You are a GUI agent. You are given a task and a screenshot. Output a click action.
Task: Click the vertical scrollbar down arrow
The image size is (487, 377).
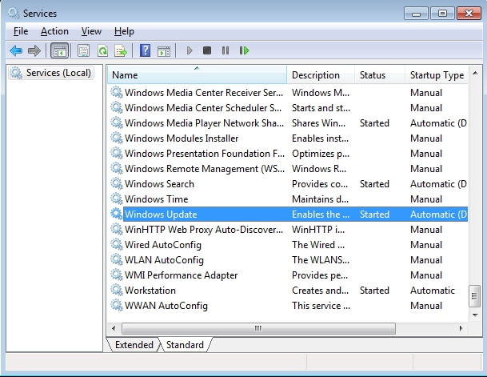475,315
